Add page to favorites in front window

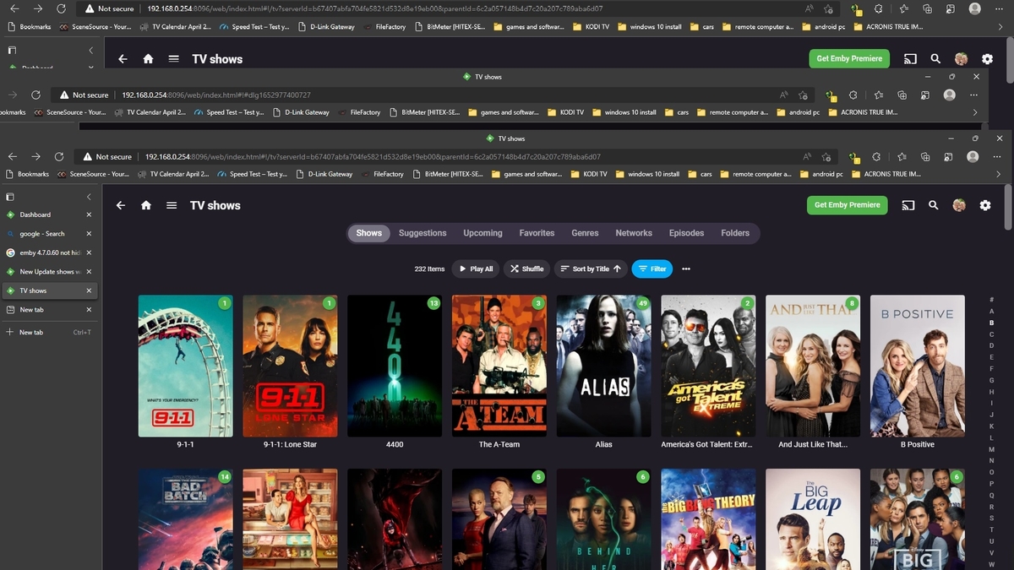[826, 156]
